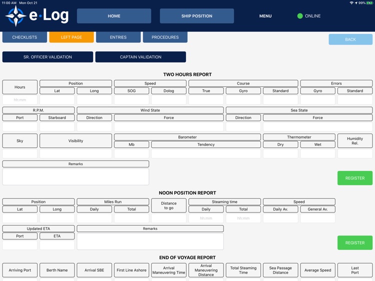Focus the SOG speed field

[x=131, y=99]
